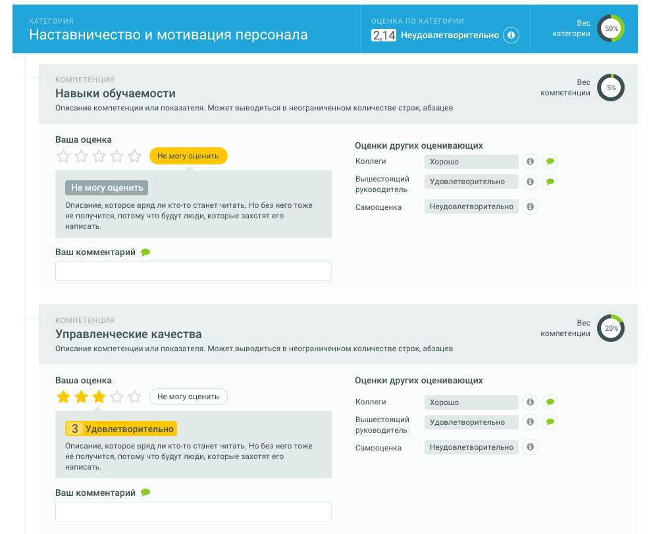Click Хорошо rating for Коллеги in Навыки обучаемости
The image size is (651, 534).
pyautogui.click(x=471, y=162)
